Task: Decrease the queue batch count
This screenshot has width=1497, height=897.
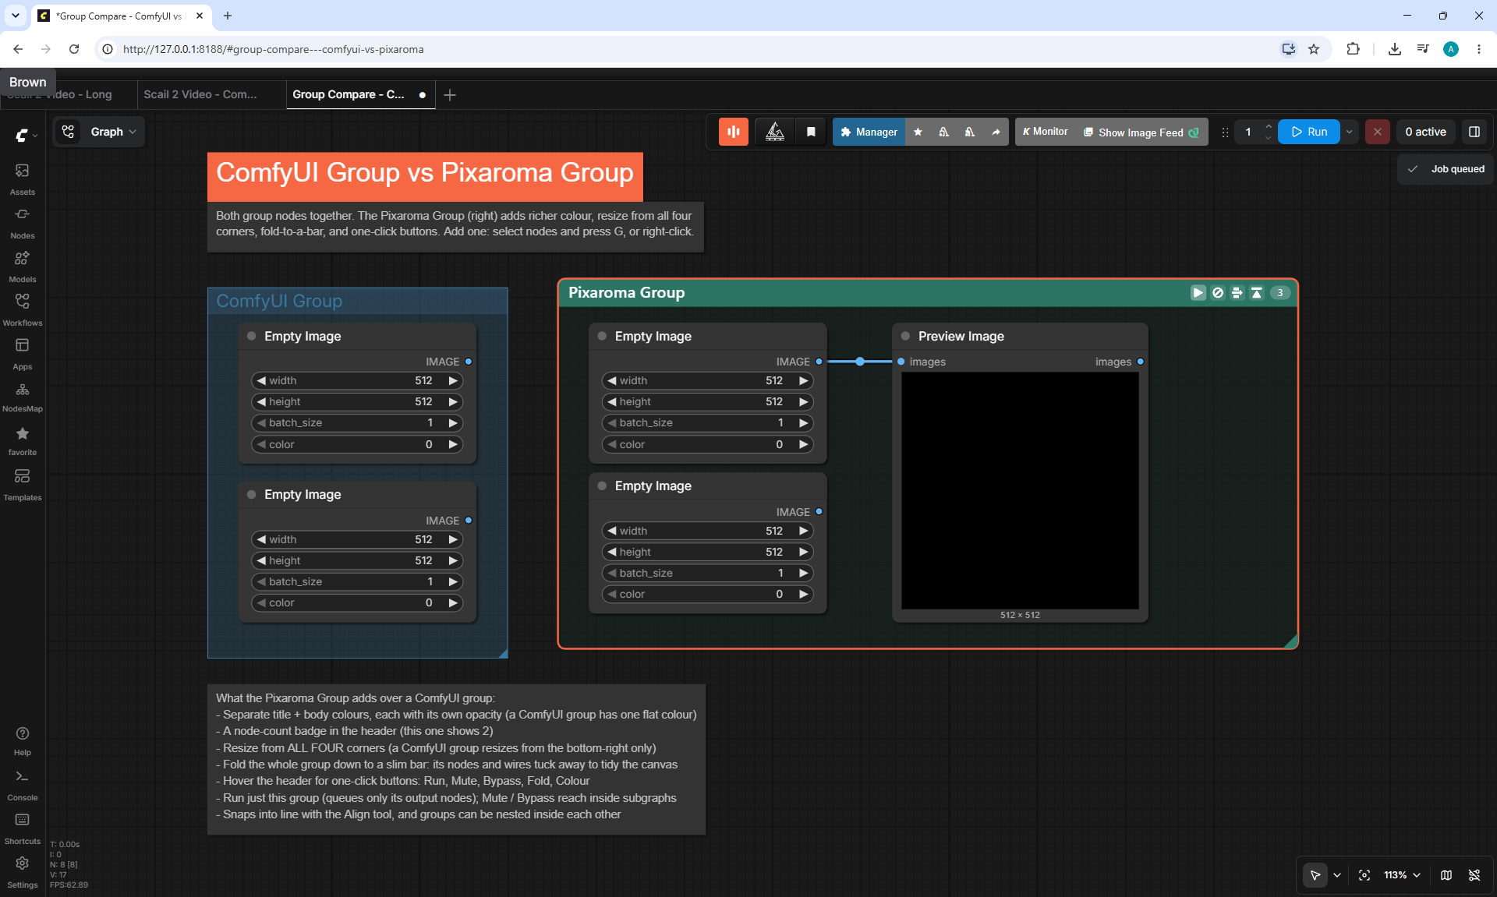Action: click(x=1269, y=138)
